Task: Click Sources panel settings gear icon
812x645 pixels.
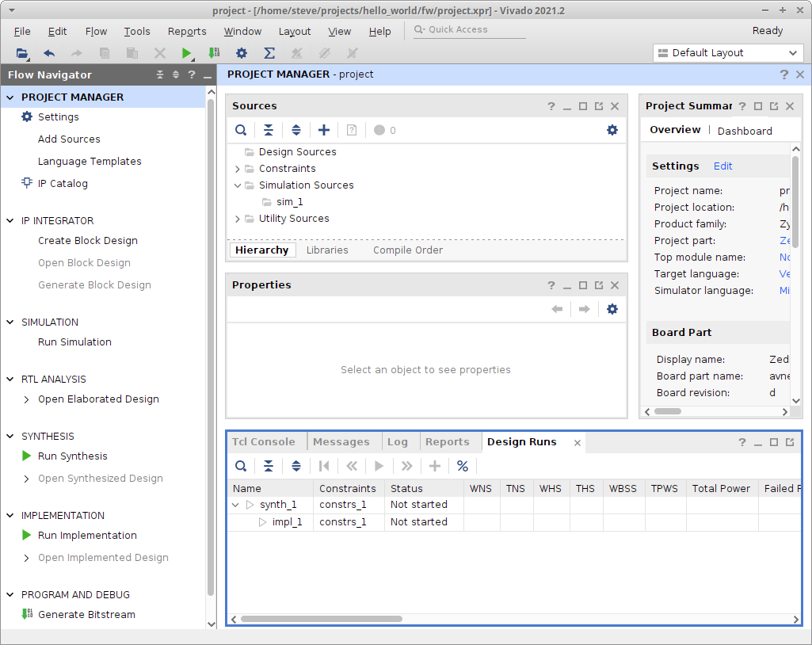Action: coord(612,130)
